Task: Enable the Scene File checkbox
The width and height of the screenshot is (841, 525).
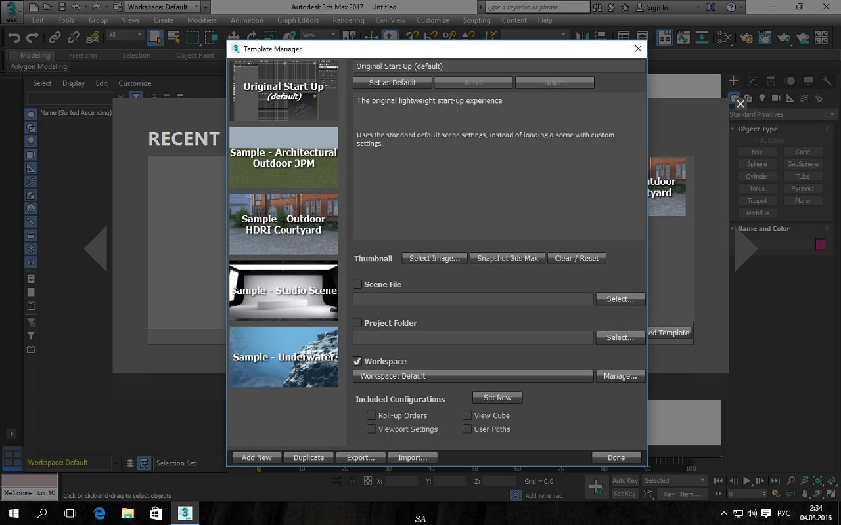Action: [x=357, y=284]
